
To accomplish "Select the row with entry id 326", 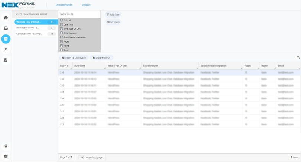I will pos(179,111).
